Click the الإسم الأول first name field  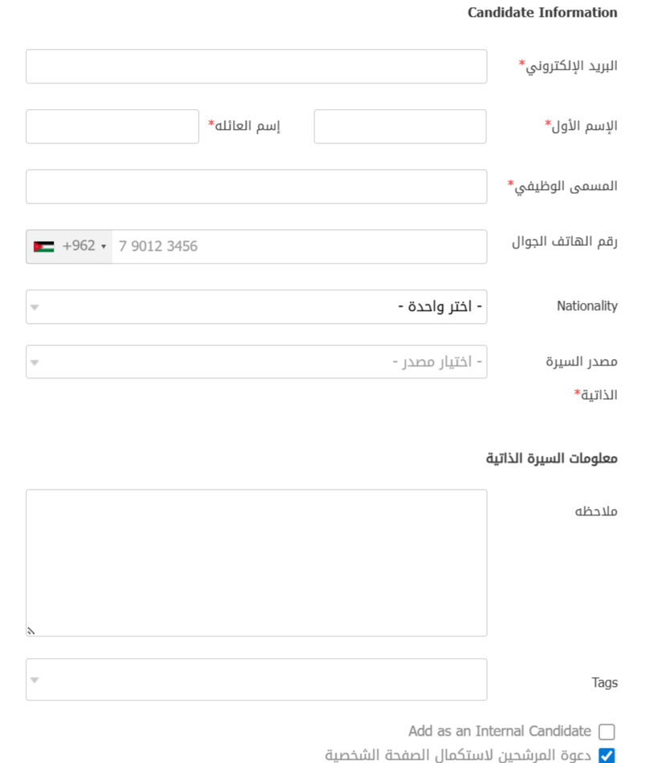tap(400, 127)
